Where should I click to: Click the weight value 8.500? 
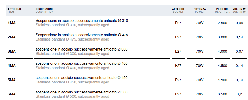point(222,94)
